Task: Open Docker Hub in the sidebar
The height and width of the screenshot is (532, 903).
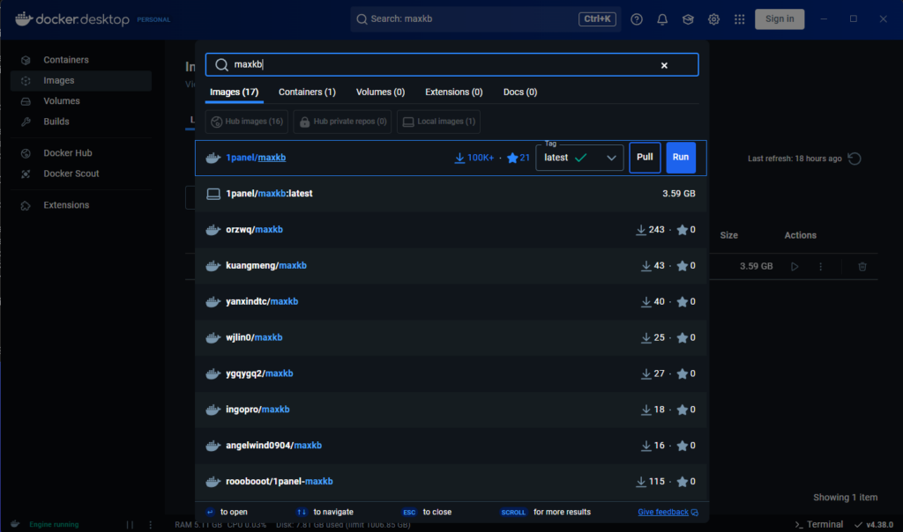Action: [x=80, y=153]
